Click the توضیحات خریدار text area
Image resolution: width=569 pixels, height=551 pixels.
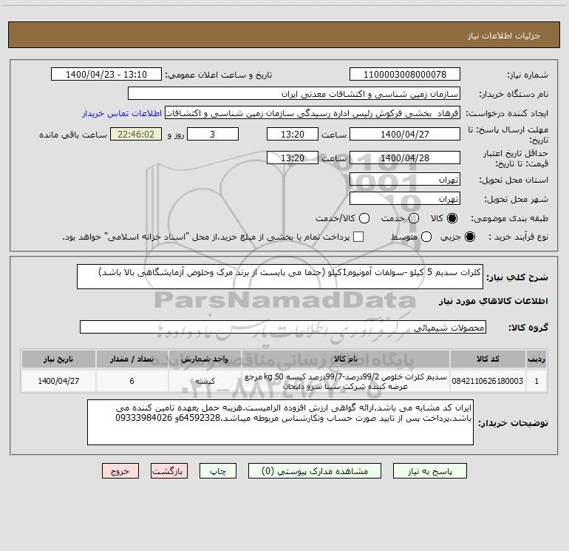pos(280,422)
